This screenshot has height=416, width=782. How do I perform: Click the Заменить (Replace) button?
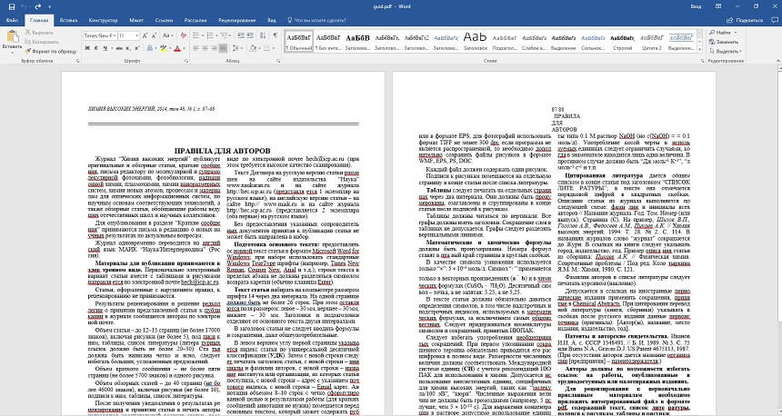(x=724, y=42)
